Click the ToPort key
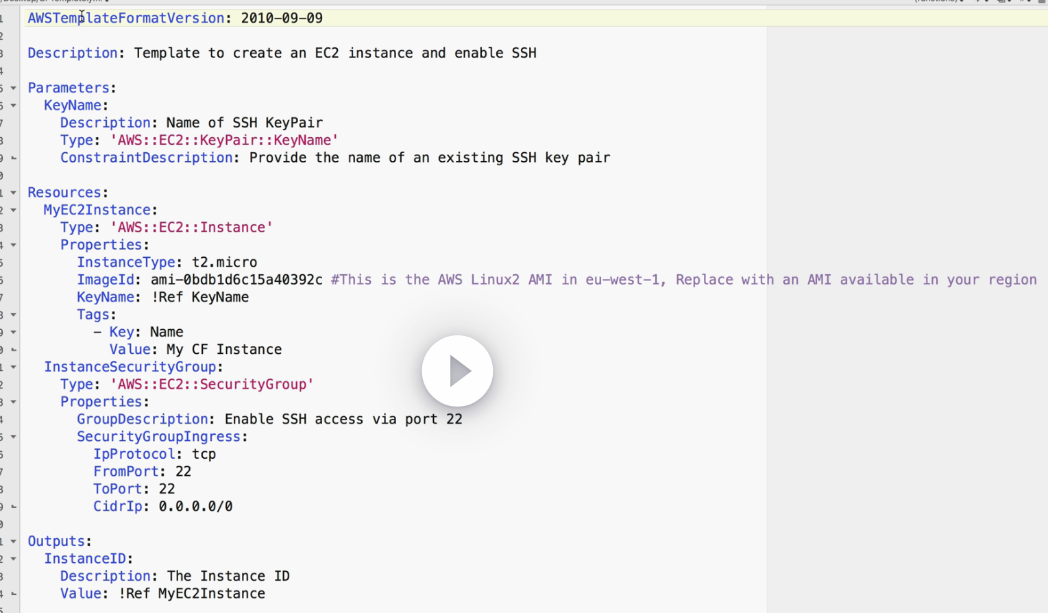The image size is (1048, 613). point(118,489)
